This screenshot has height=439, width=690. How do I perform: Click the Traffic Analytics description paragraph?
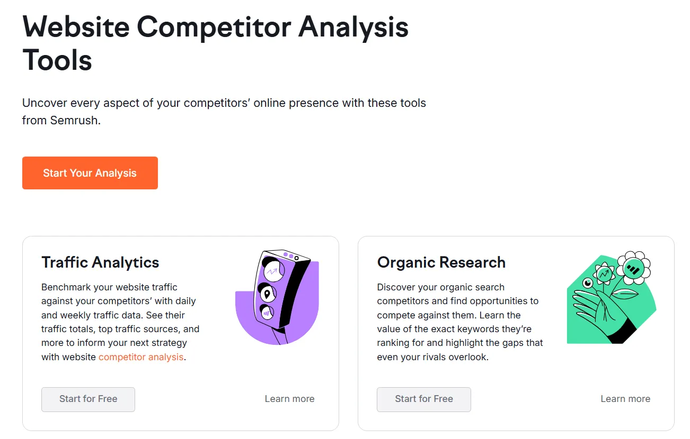120,322
